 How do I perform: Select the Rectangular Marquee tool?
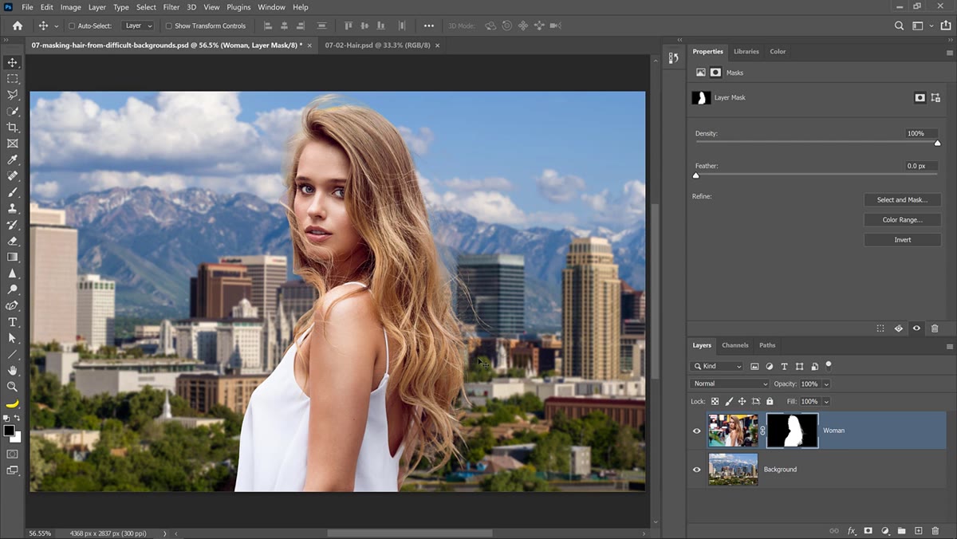pyautogui.click(x=12, y=79)
